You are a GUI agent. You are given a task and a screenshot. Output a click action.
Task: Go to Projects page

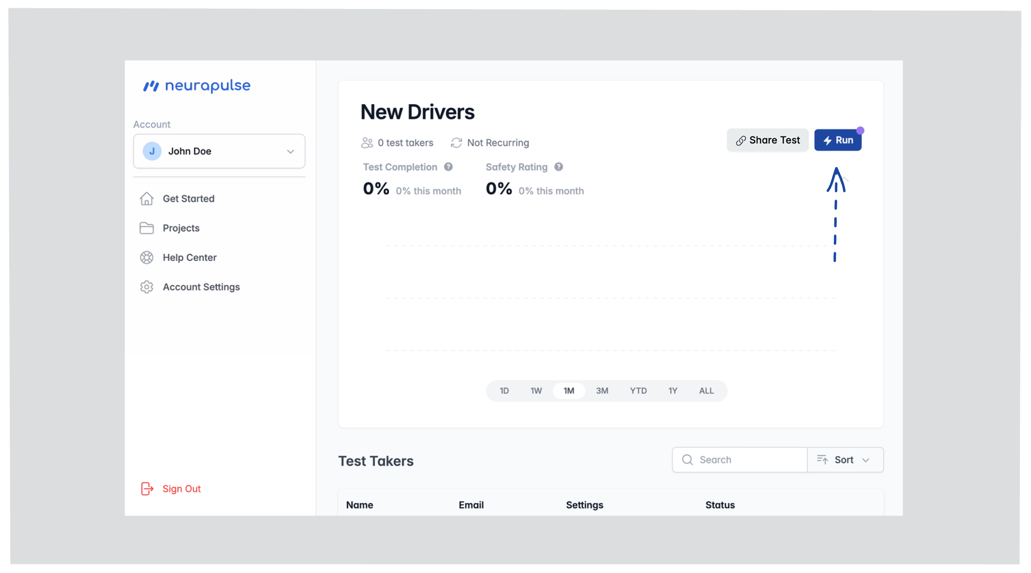[x=181, y=228]
